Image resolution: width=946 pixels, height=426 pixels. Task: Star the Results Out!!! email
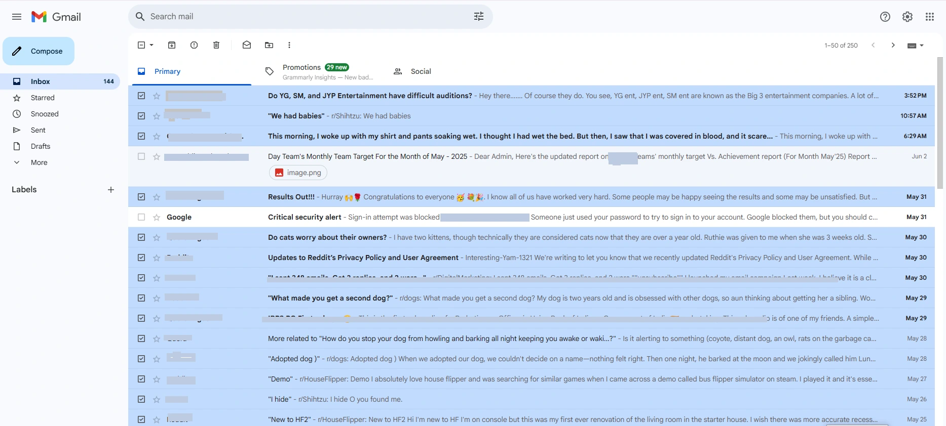click(x=157, y=197)
